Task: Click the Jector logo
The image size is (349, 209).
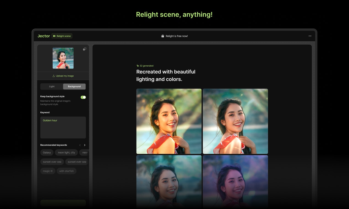Action: pyautogui.click(x=44, y=36)
